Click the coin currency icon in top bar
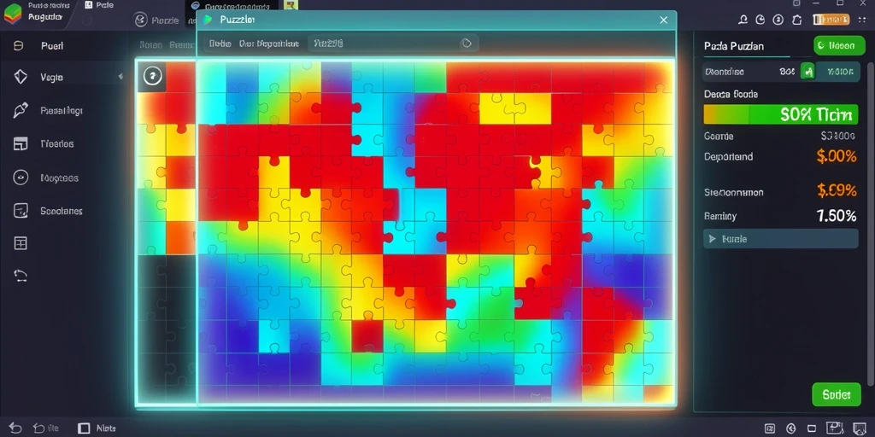 click(778, 20)
